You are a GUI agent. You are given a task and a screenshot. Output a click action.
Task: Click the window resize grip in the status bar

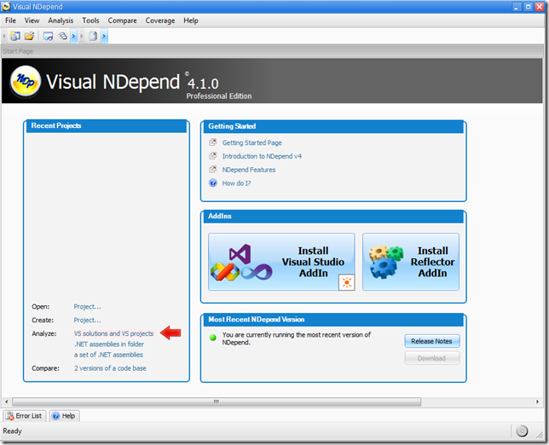[540, 435]
